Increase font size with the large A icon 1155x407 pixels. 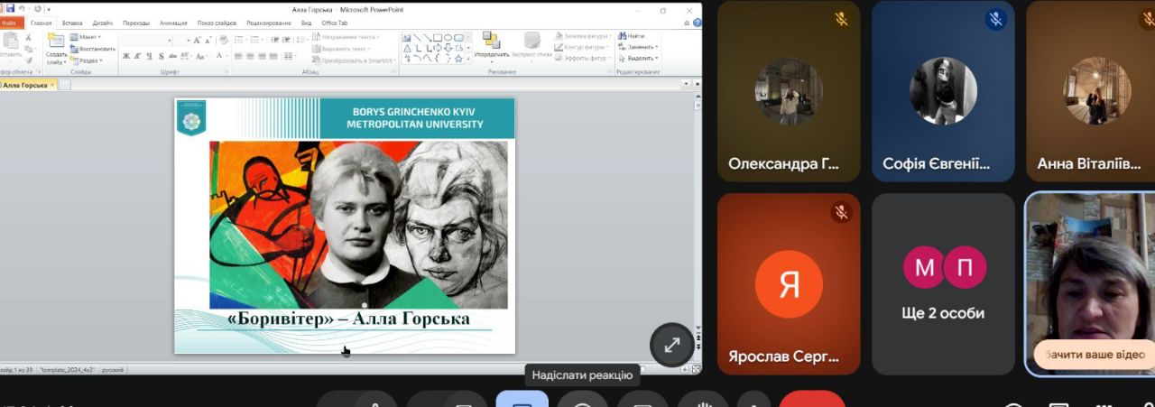click(x=197, y=40)
